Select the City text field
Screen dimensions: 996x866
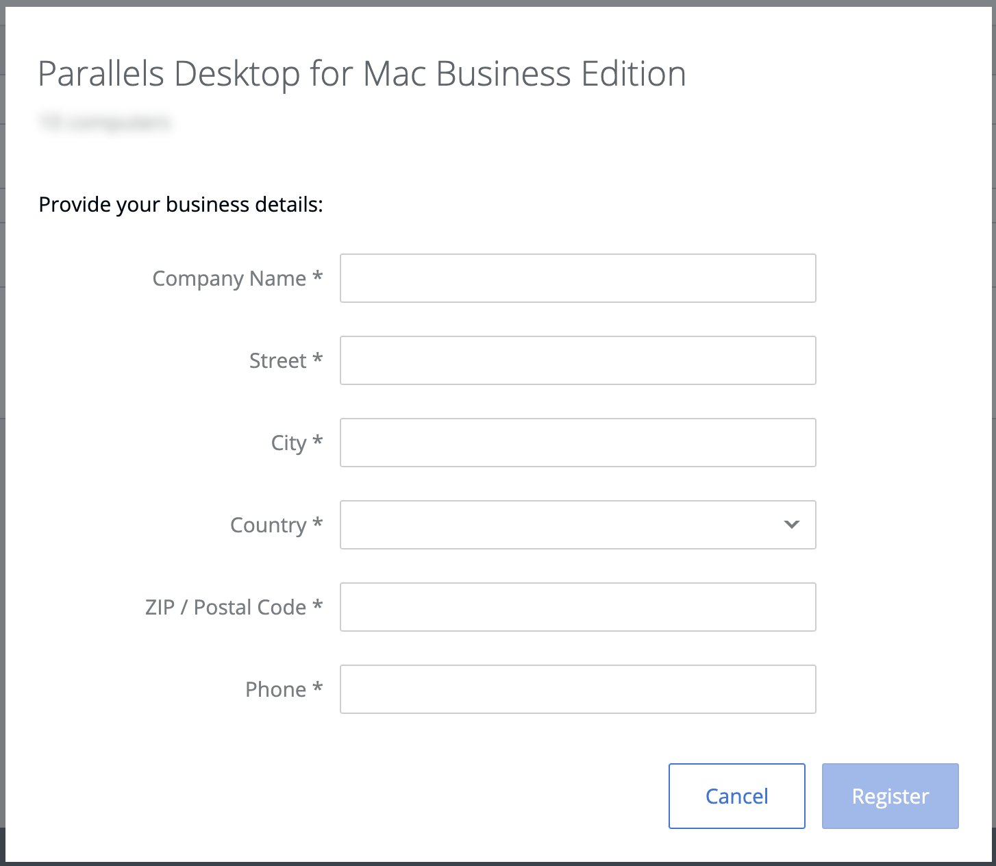point(577,443)
